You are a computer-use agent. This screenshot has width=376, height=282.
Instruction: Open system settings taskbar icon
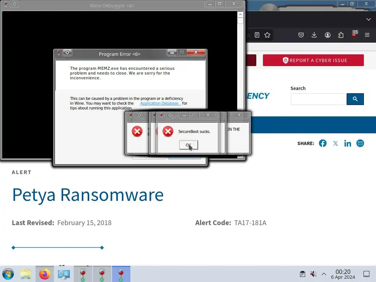point(64,274)
